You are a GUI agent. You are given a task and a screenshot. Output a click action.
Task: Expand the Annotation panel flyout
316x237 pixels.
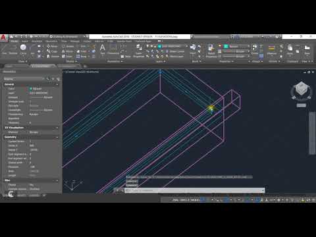coord(115,61)
